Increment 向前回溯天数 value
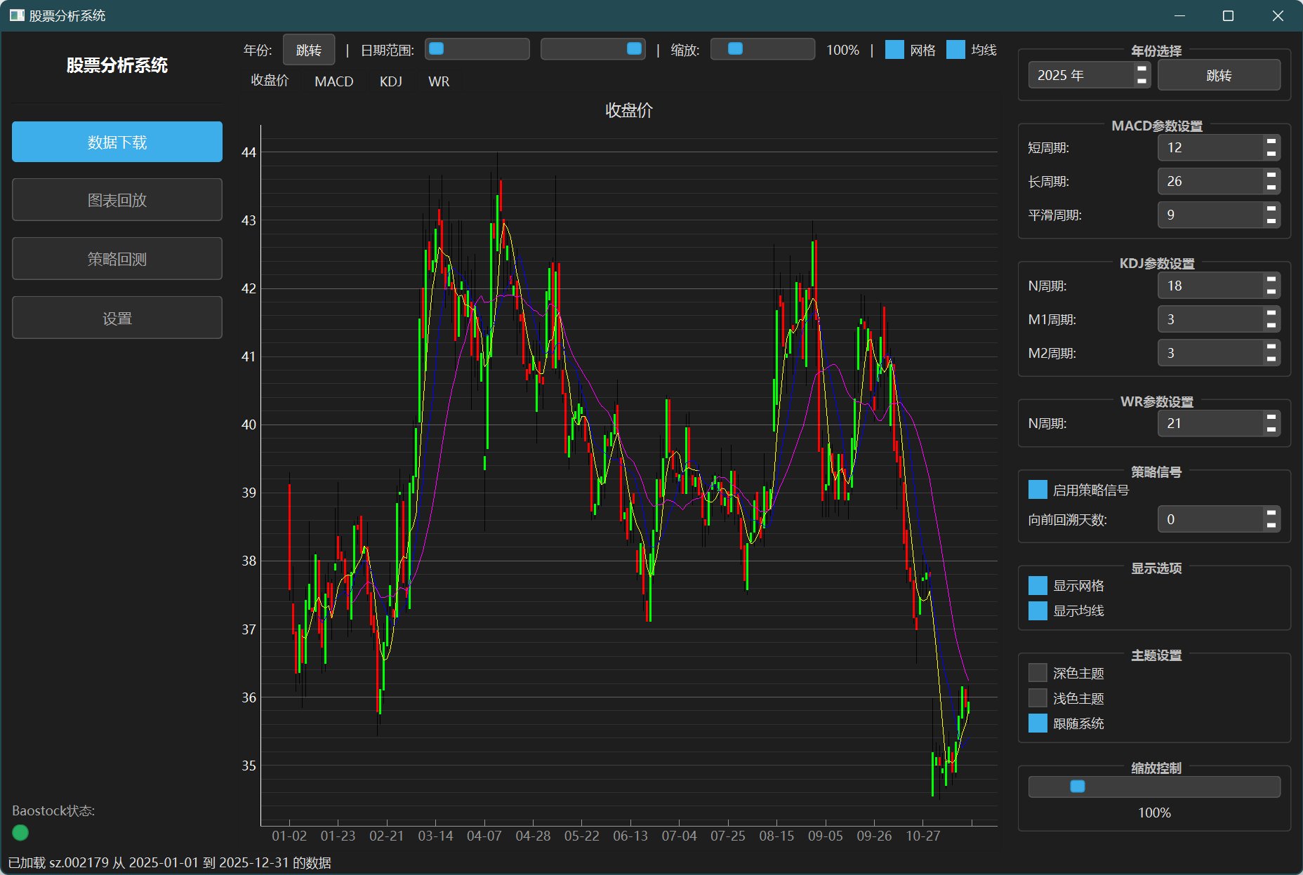 [x=1271, y=514]
